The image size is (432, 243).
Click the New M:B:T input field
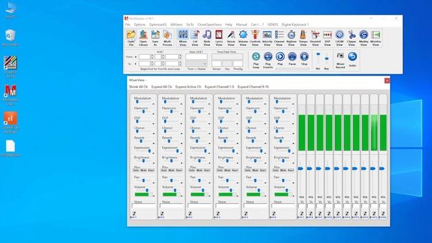coord(196,57)
